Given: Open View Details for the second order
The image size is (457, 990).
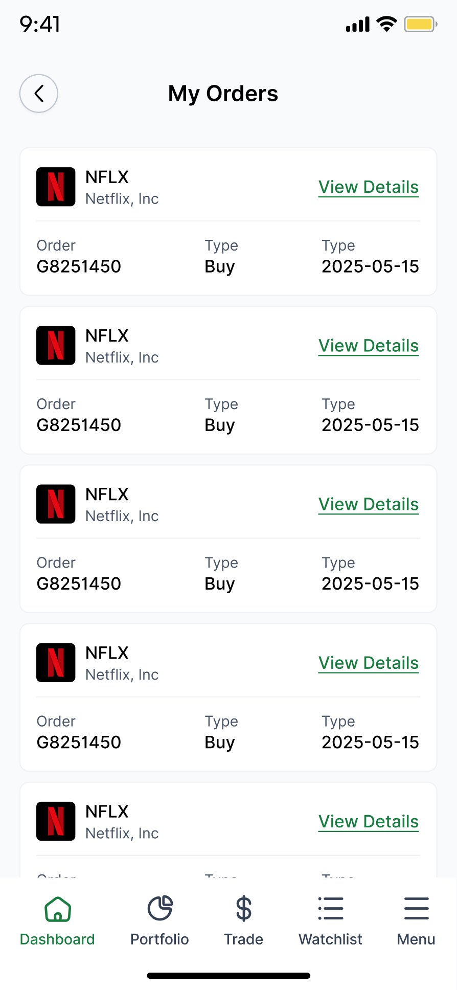Looking at the screenshot, I should pos(369,346).
